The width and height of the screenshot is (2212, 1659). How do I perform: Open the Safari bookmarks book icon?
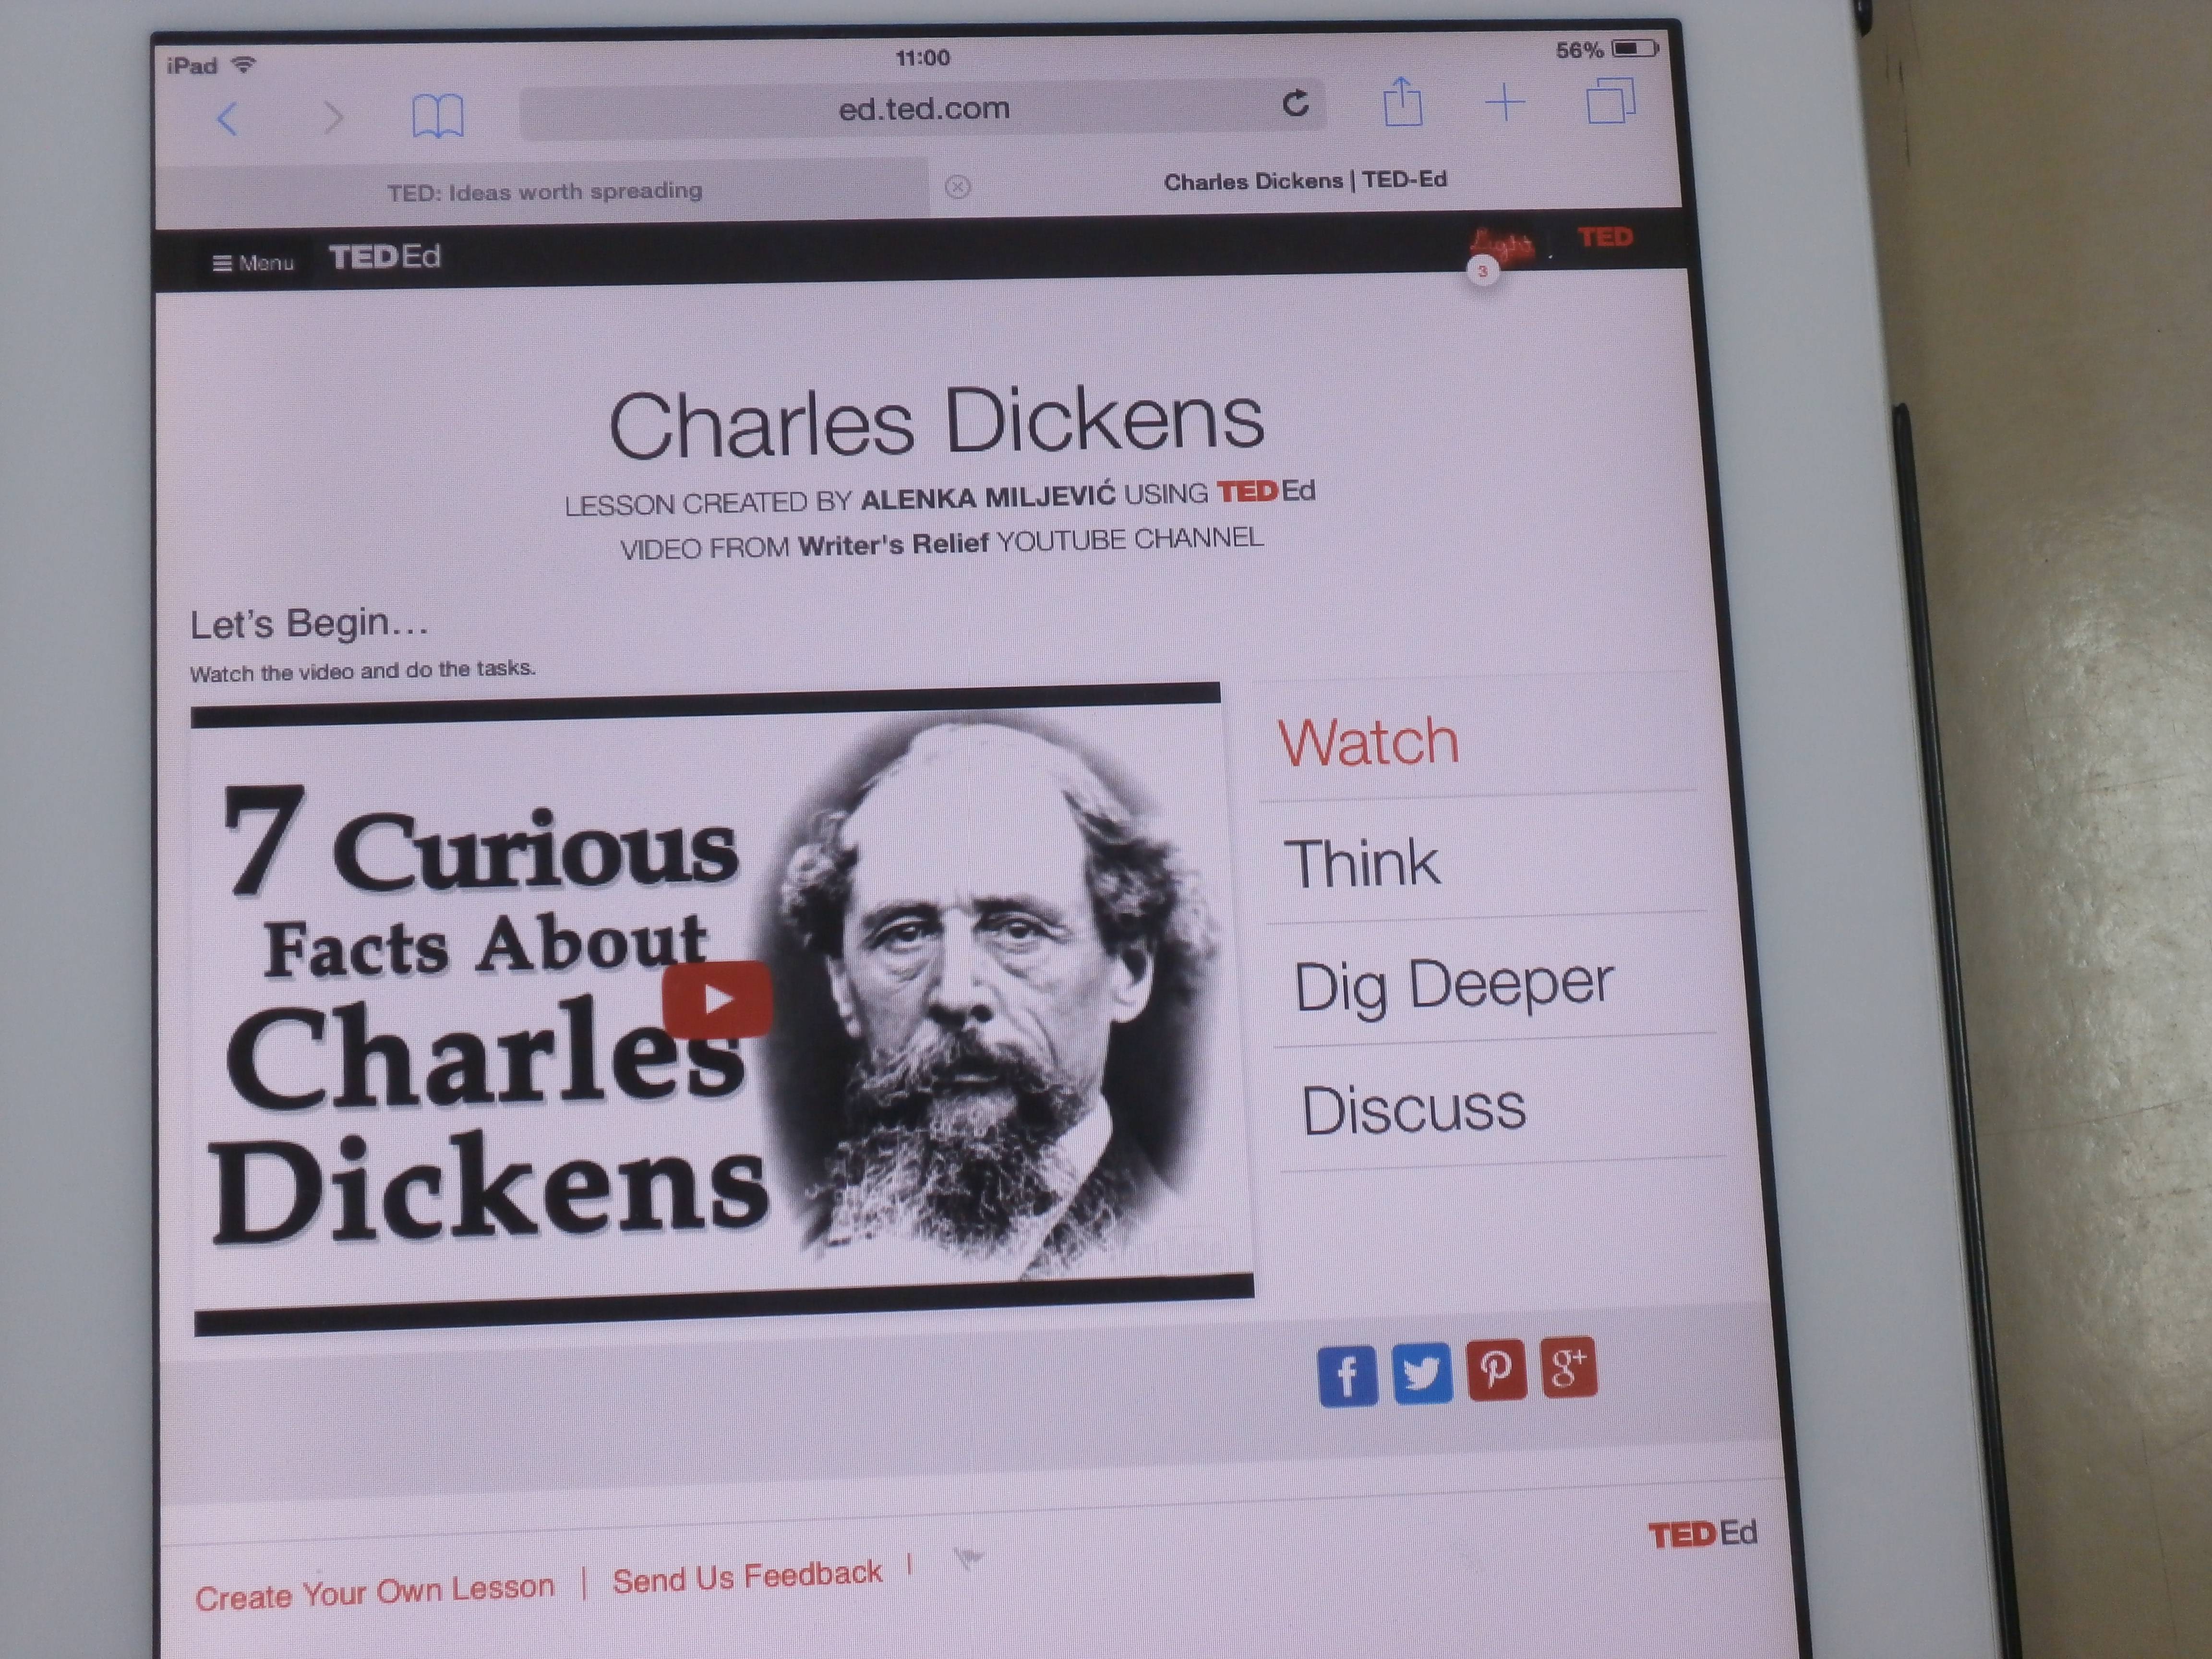438,116
